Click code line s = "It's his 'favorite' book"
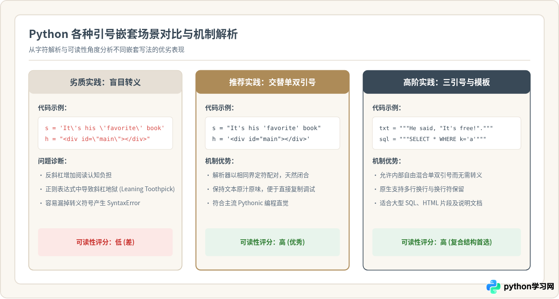Viewport: 559px width, 299px height. coord(266,128)
